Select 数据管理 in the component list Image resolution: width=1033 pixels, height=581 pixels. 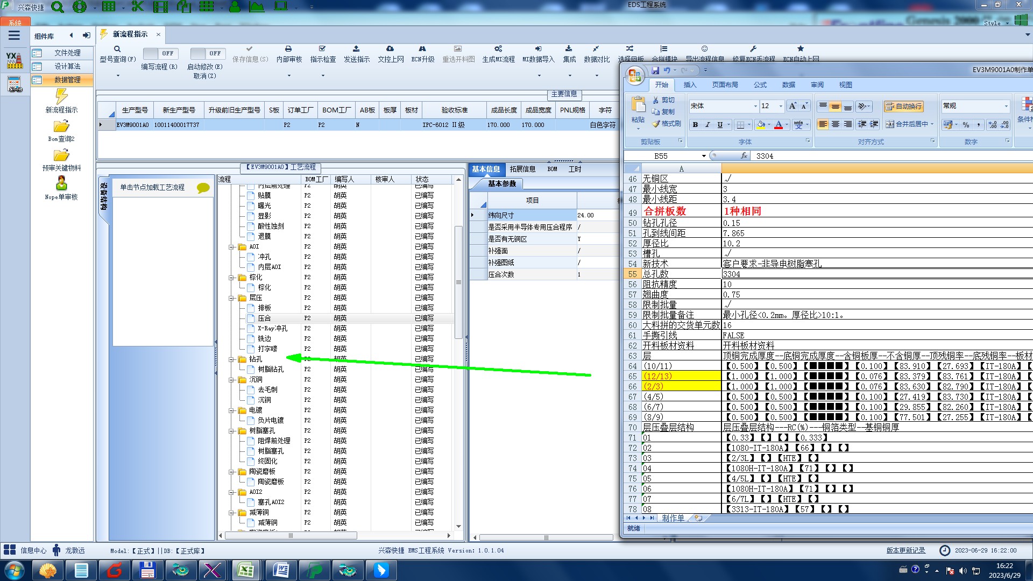click(67, 80)
